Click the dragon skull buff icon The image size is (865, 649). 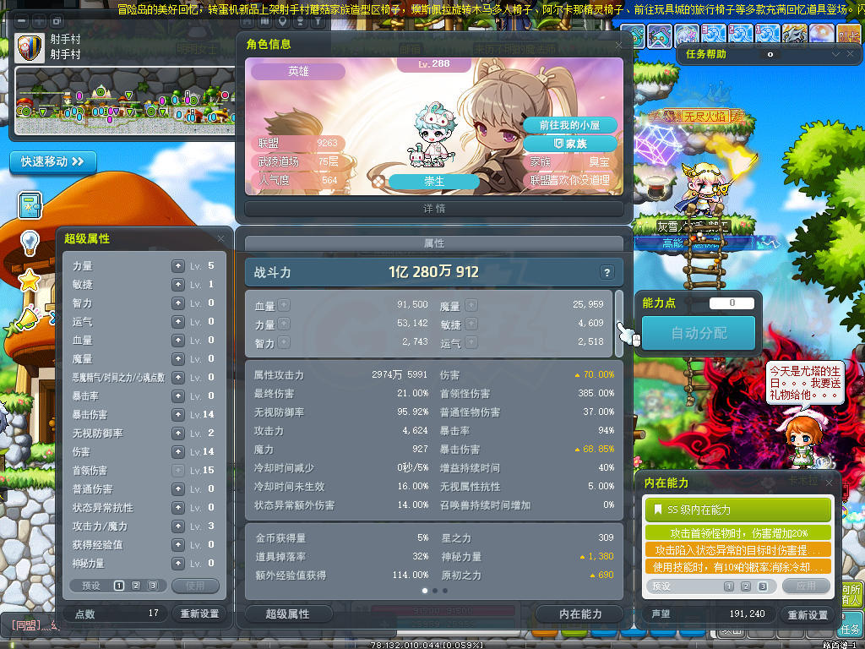coord(794,34)
